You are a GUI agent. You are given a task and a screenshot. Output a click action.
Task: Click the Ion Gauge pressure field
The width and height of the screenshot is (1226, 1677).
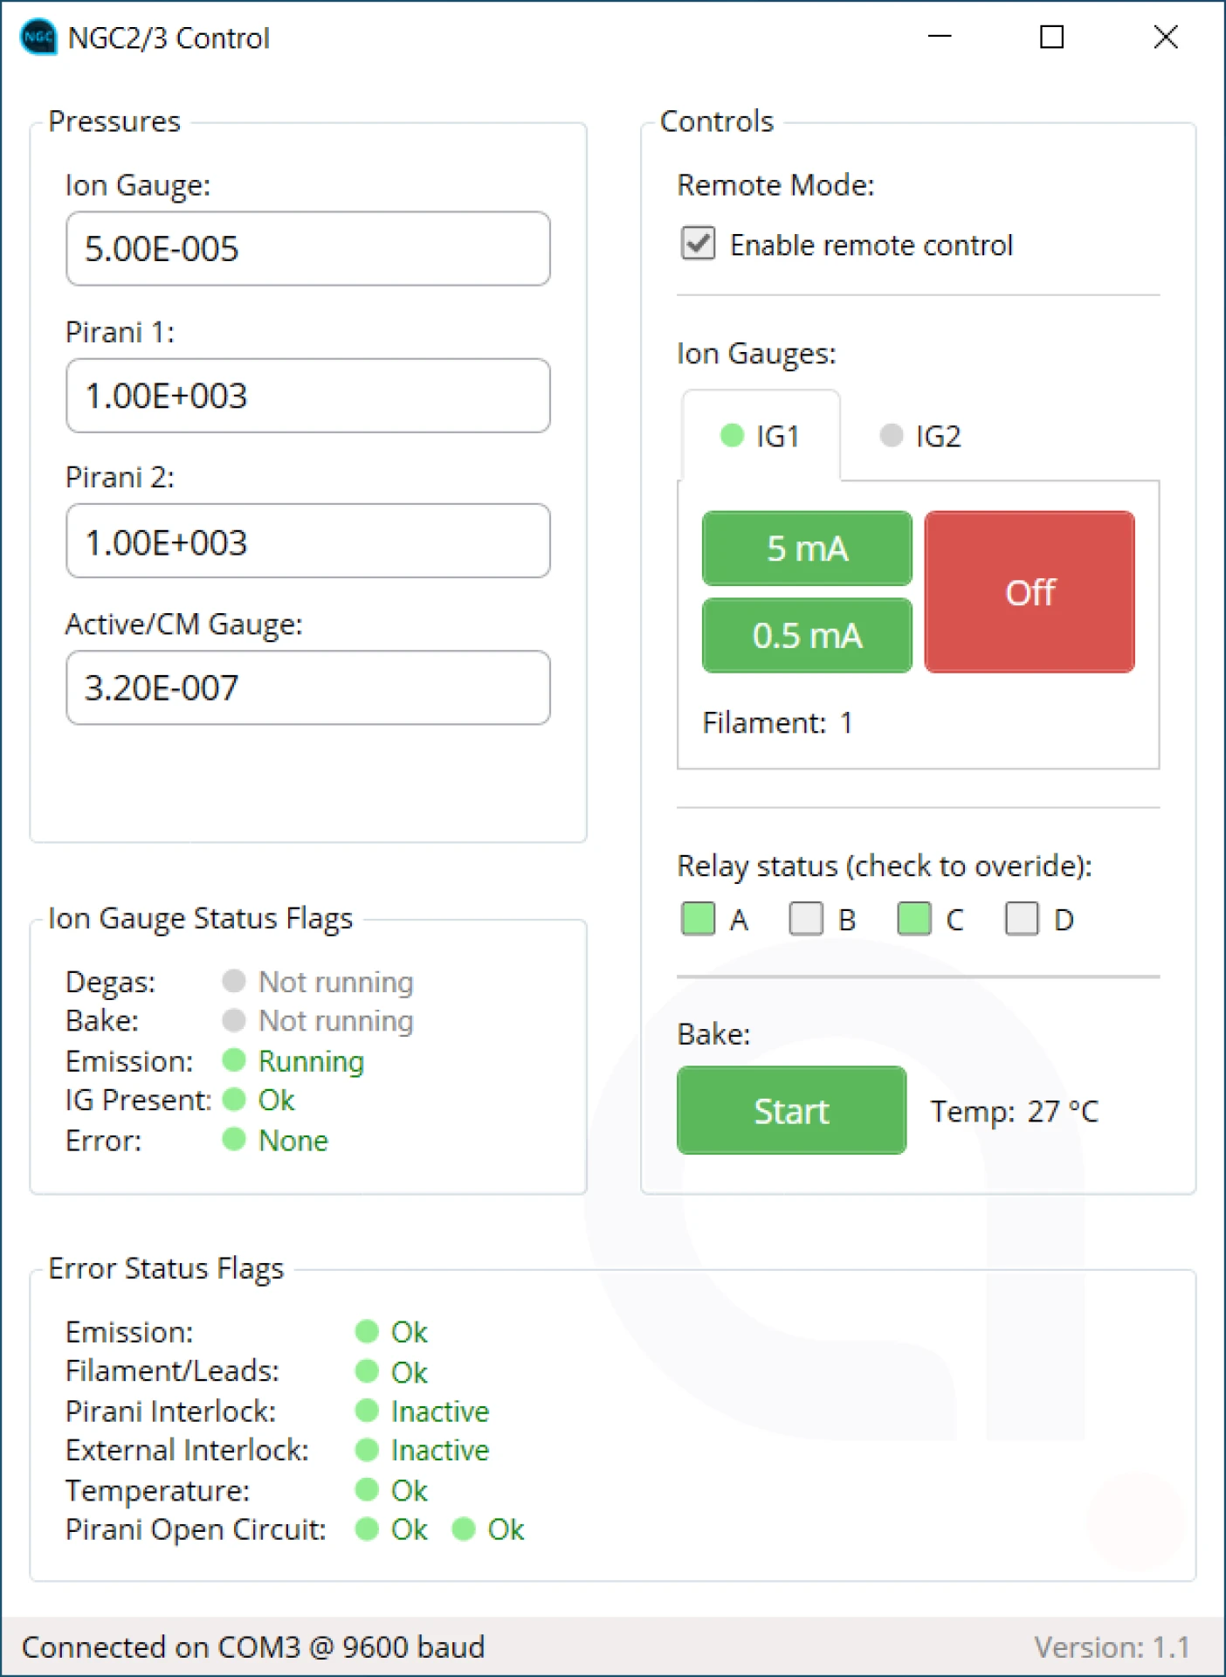pyautogui.click(x=307, y=249)
